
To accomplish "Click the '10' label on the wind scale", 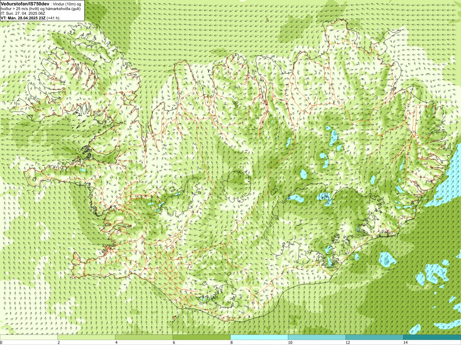I will [x=290, y=342].
